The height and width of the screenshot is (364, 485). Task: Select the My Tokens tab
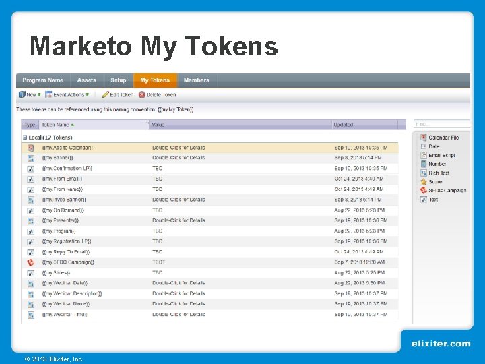coord(155,80)
